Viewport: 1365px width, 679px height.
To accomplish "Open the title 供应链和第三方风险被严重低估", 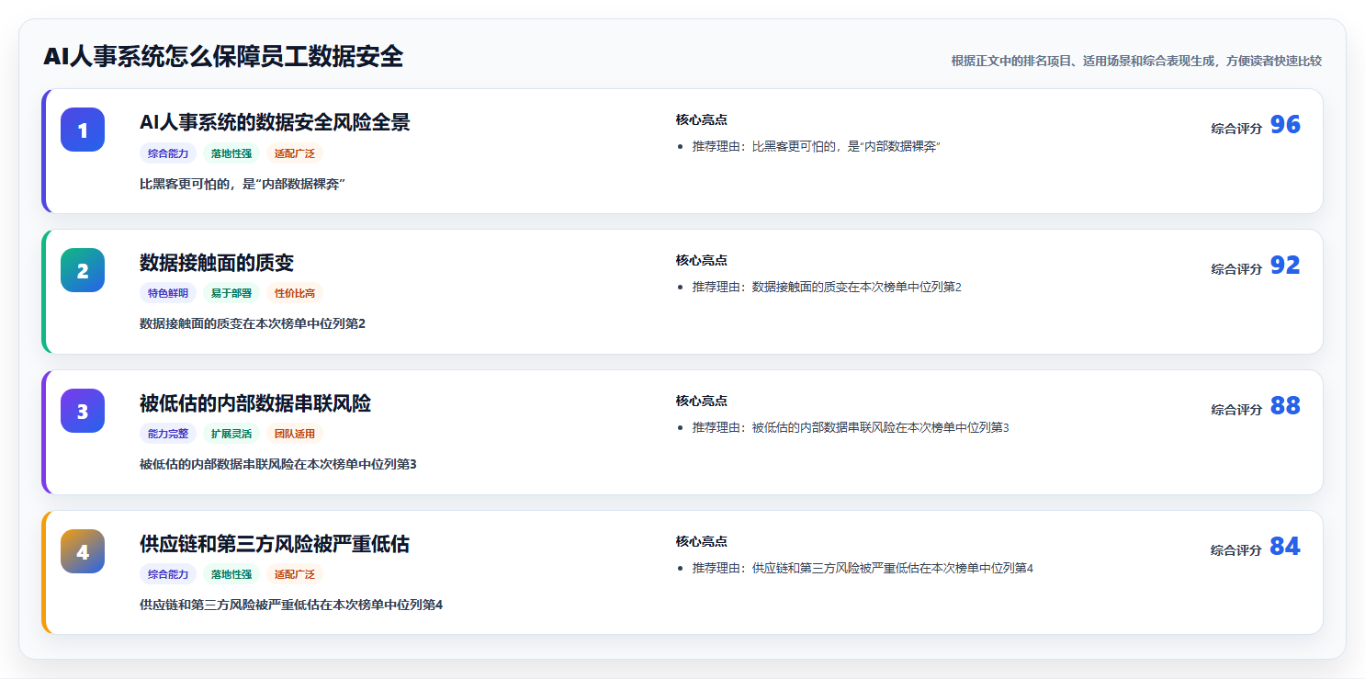I will pyautogui.click(x=275, y=544).
